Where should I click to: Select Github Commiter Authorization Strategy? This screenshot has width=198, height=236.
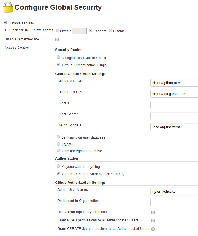(58, 173)
